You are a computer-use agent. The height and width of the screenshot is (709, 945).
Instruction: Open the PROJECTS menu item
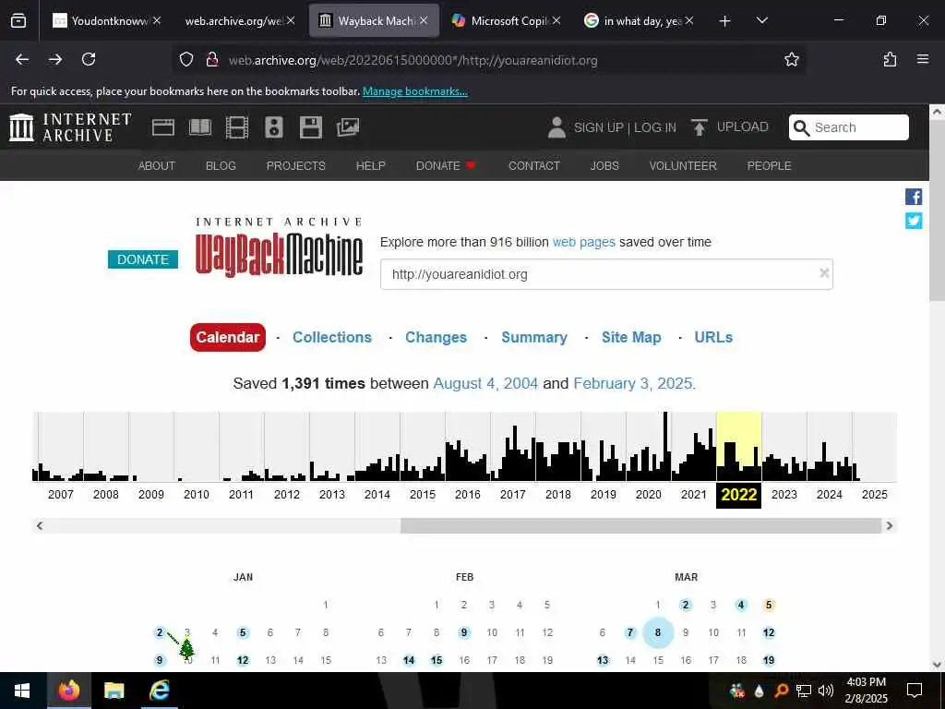(x=296, y=166)
